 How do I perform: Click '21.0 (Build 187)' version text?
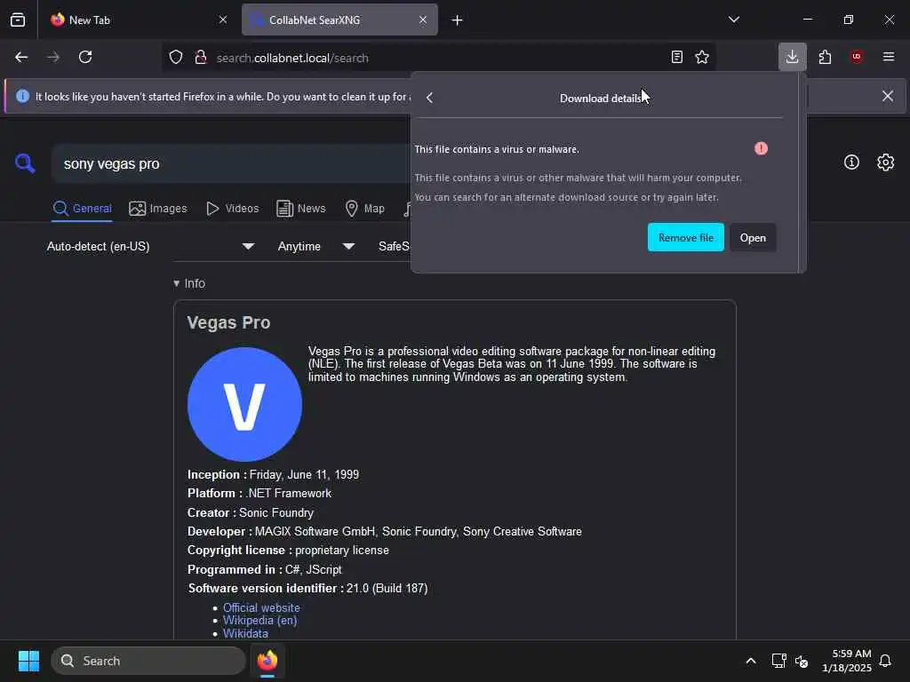pyautogui.click(x=387, y=588)
